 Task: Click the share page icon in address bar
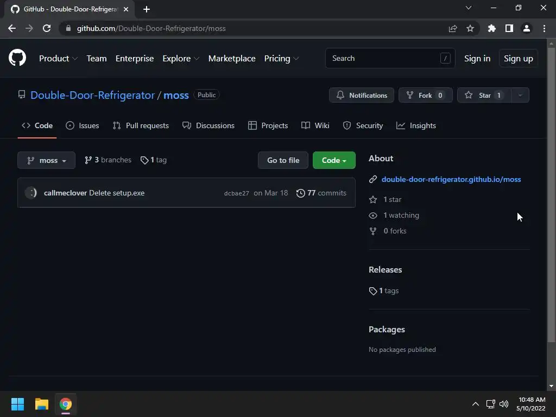(452, 28)
